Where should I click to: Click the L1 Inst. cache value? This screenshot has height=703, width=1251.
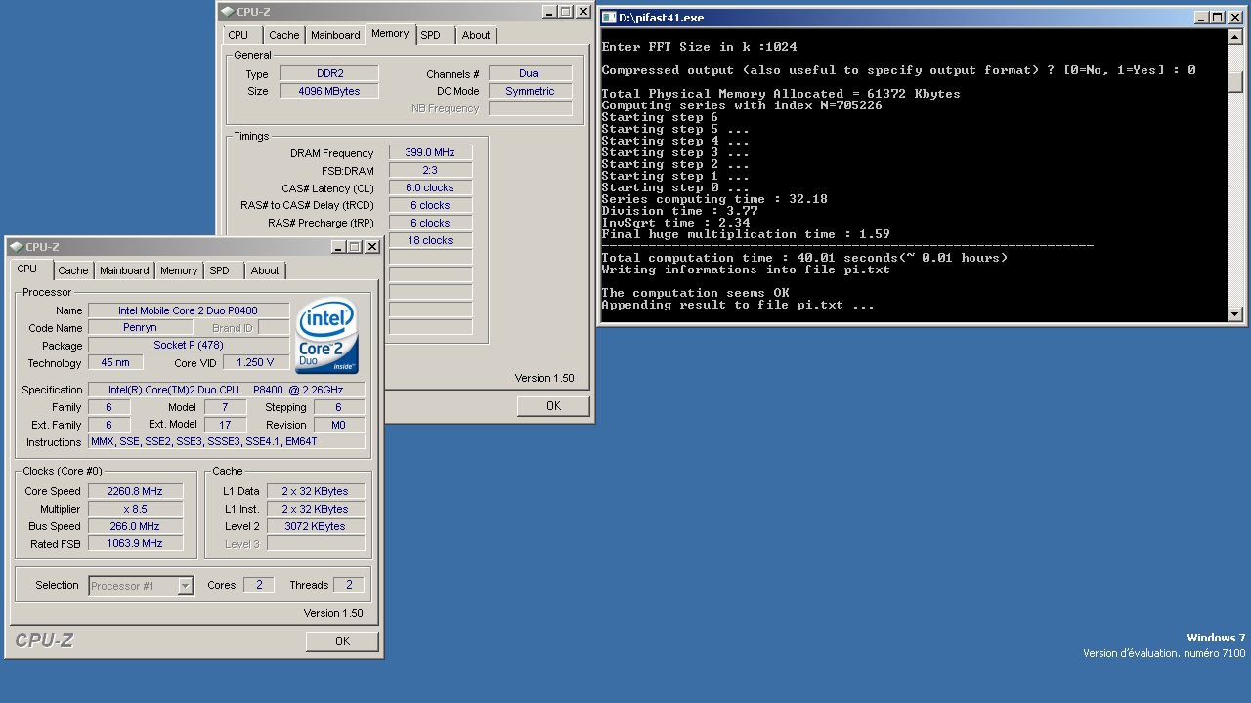pyautogui.click(x=316, y=509)
